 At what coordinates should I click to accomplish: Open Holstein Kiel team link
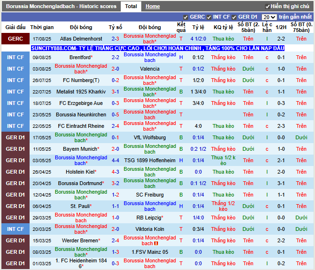click(81, 172)
